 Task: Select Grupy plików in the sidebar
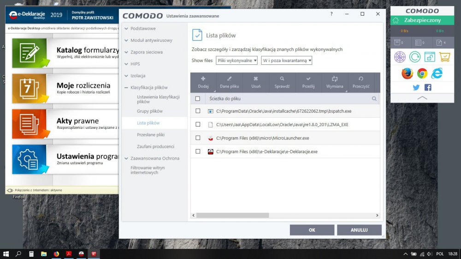pyautogui.click(x=149, y=111)
